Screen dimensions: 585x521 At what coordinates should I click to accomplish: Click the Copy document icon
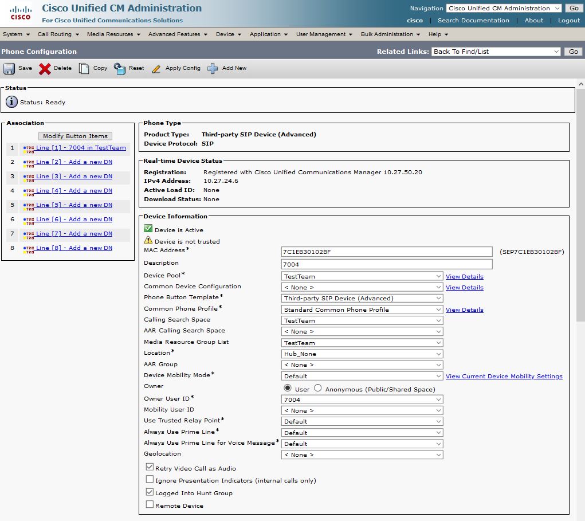[x=84, y=69]
